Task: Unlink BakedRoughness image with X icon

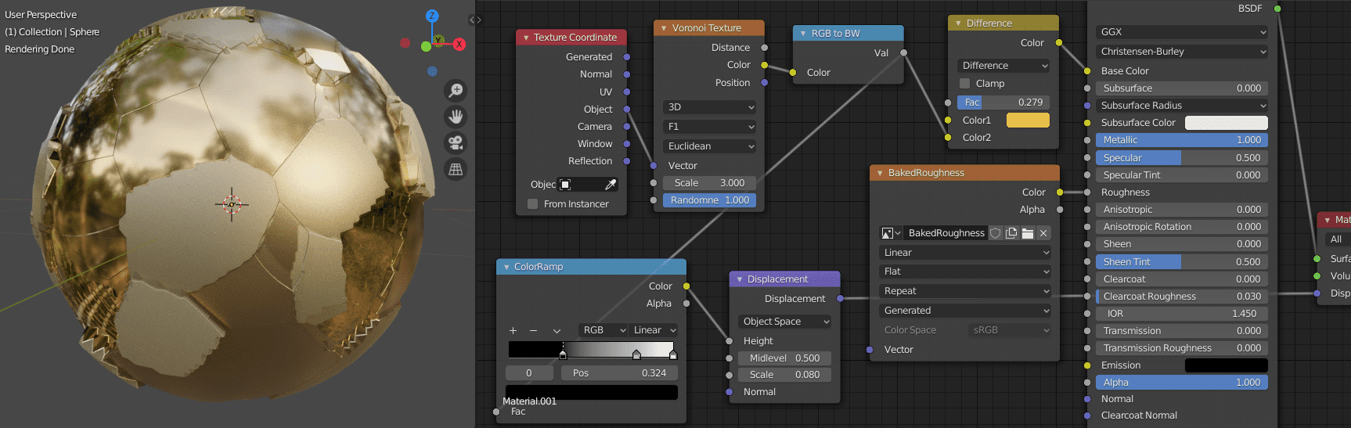Action: (1043, 233)
